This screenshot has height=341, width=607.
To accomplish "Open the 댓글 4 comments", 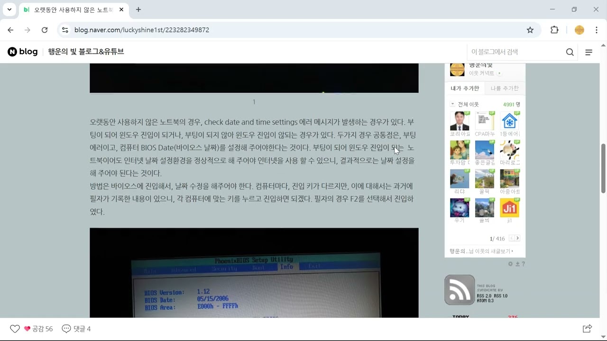I will click(76, 329).
